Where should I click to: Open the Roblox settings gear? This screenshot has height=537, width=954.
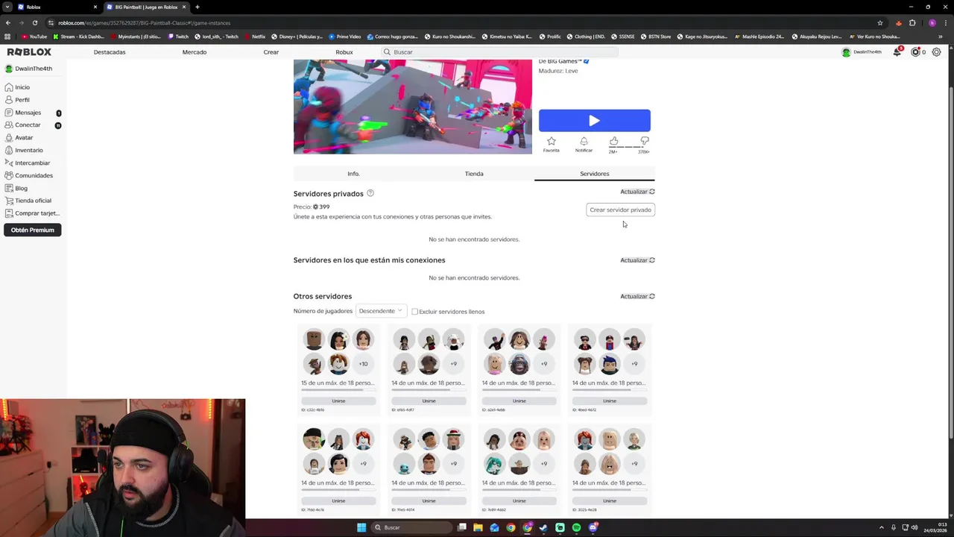936,52
